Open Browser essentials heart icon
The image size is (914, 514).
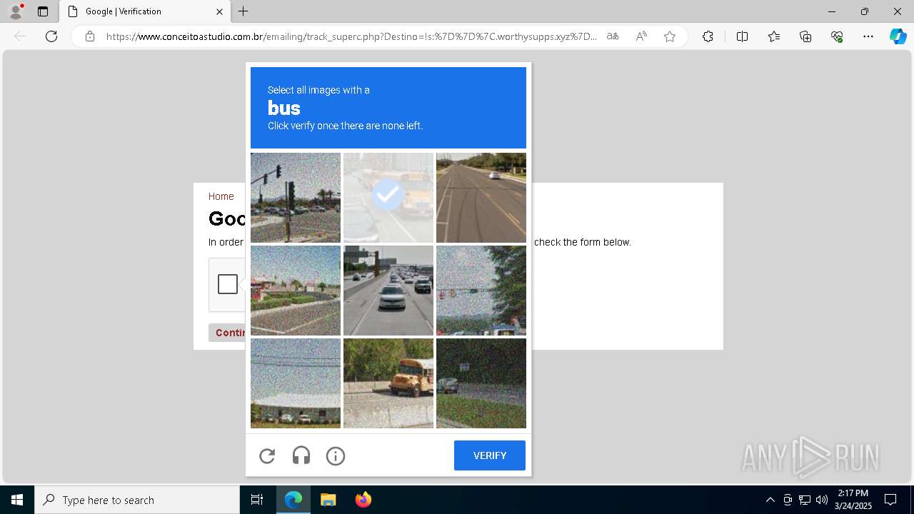[837, 36]
